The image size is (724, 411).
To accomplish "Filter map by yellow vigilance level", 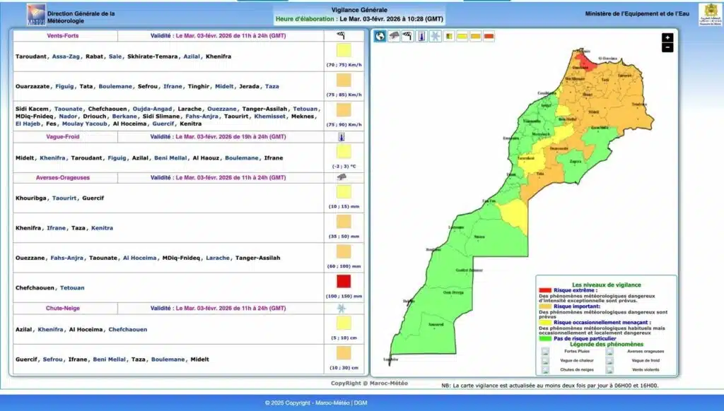I will point(462,37).
